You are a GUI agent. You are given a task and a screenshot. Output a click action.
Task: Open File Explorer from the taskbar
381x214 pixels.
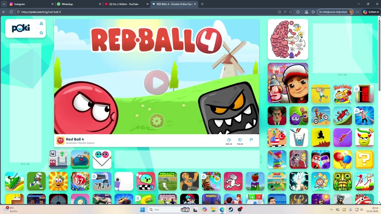pos(213,210)
